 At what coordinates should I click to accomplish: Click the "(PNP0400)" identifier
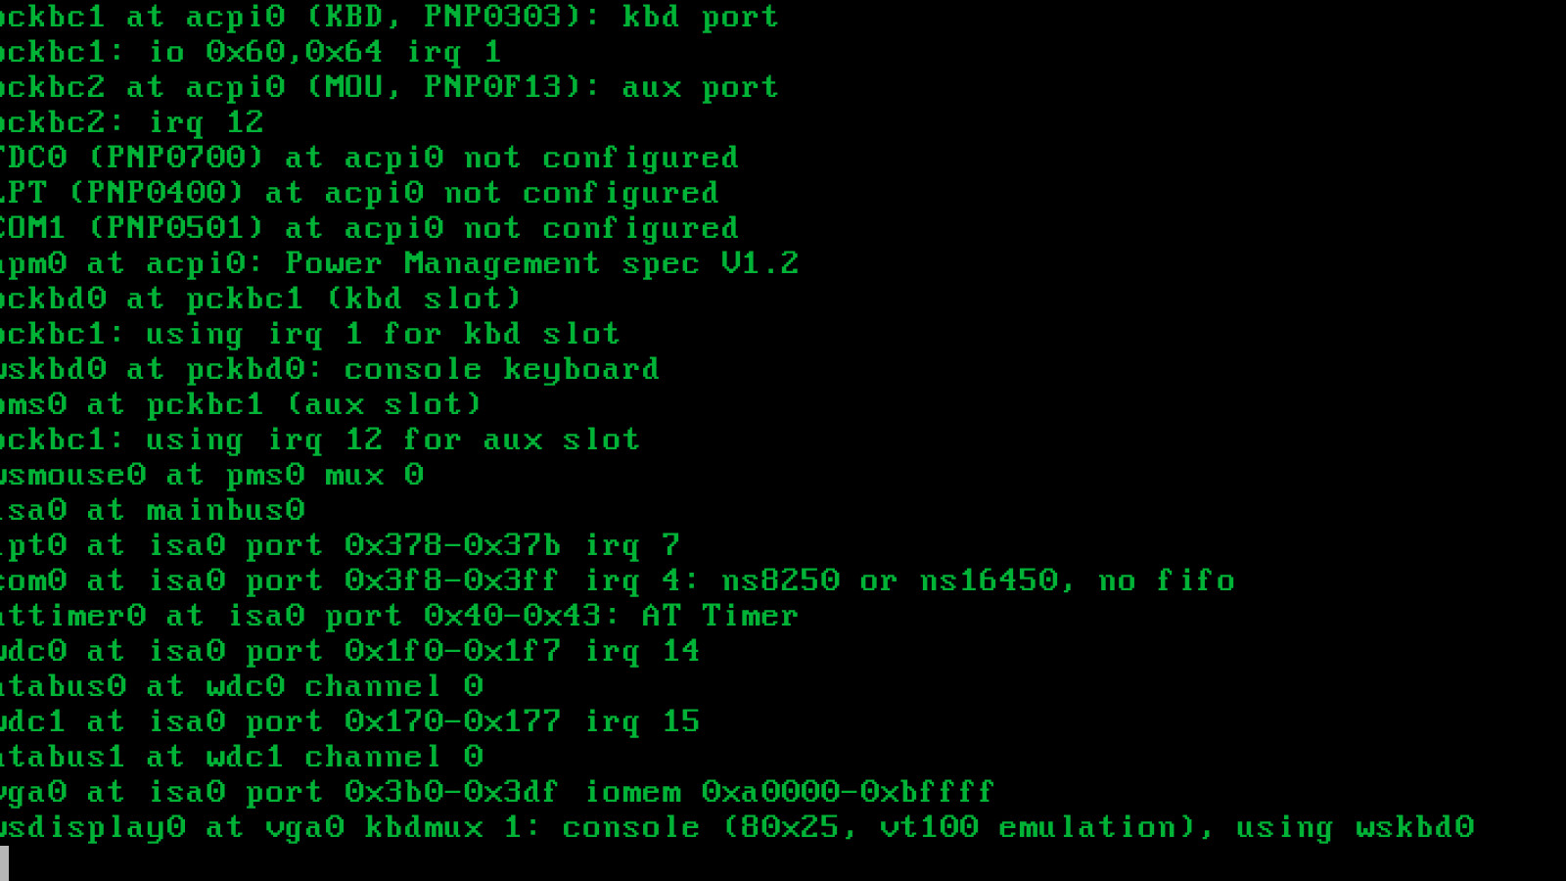click(157, 193)
